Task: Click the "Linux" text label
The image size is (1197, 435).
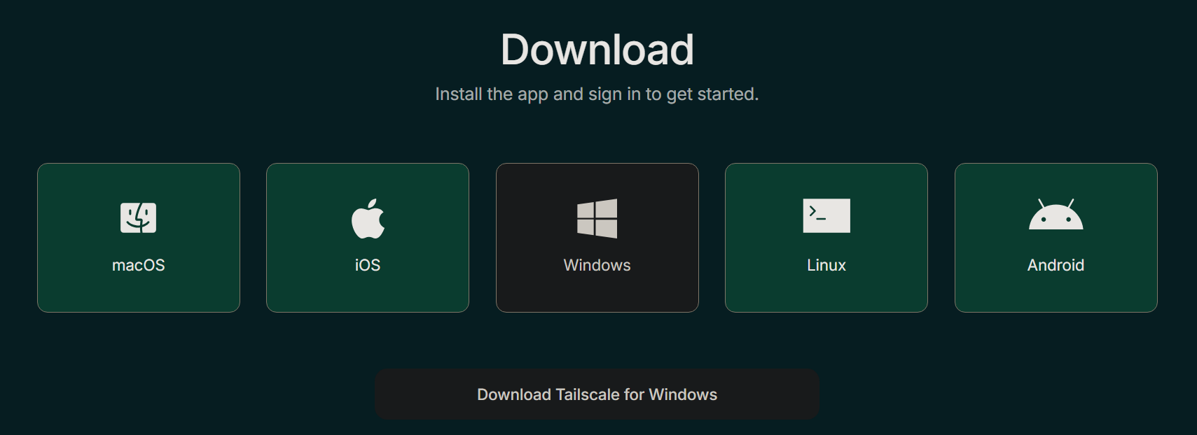Action: (x=826, y=265)
